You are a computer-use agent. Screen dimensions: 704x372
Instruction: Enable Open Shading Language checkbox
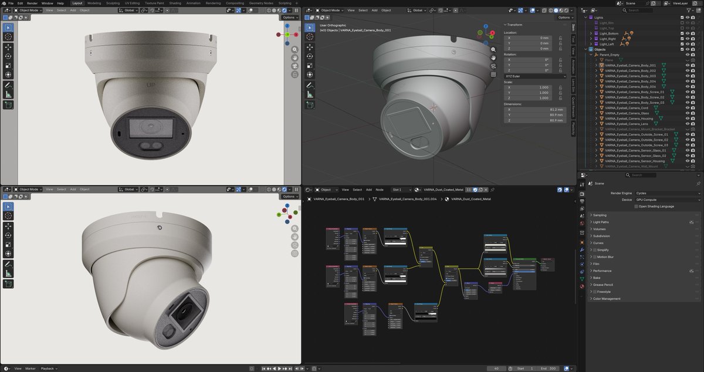[x=637, y=207]
